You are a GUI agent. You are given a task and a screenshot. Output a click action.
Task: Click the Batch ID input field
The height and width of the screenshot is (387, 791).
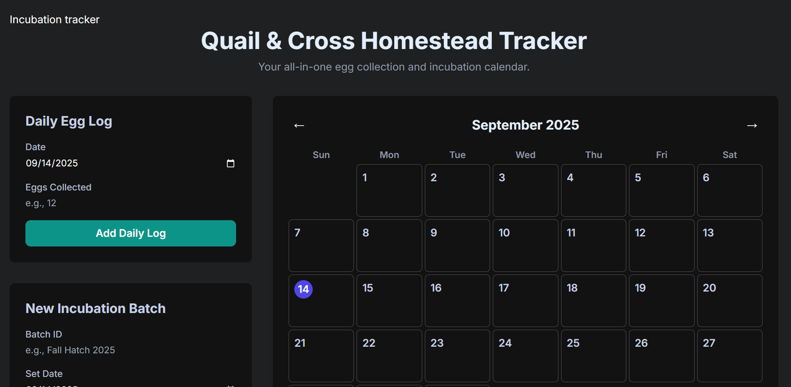point(130,350)
